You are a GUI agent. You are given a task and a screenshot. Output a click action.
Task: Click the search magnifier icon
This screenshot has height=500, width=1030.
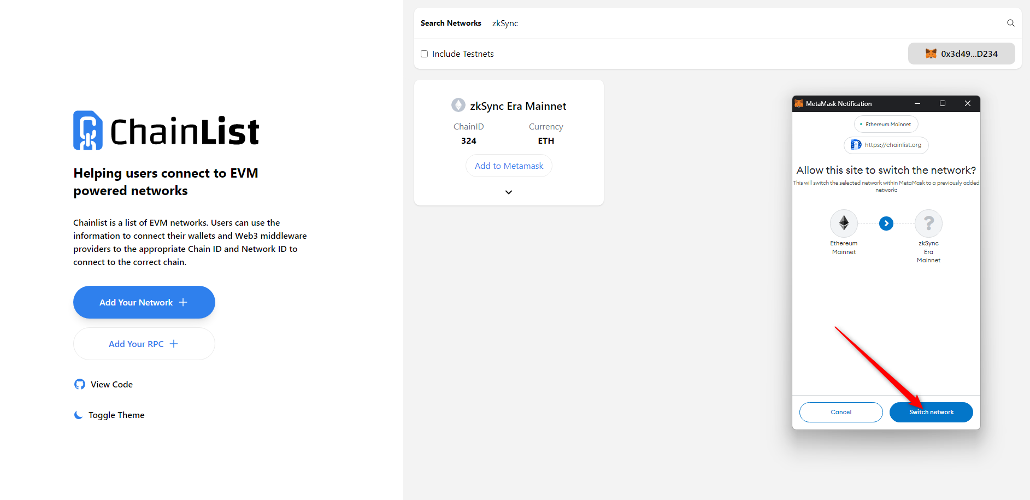1010,23
